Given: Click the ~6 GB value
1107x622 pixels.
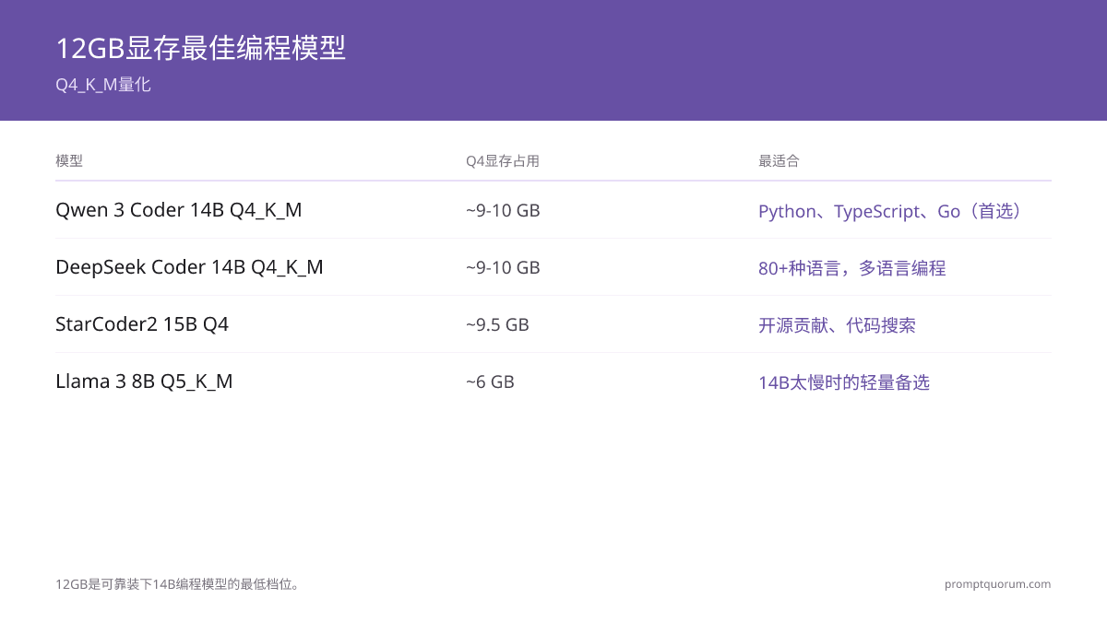Looking at the screenshot, I should pos(490,382).
